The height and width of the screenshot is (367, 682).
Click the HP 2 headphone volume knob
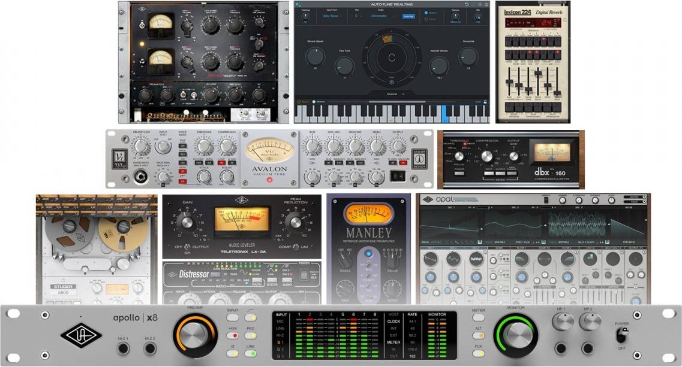pyautogui.click(x=590, y=321)
